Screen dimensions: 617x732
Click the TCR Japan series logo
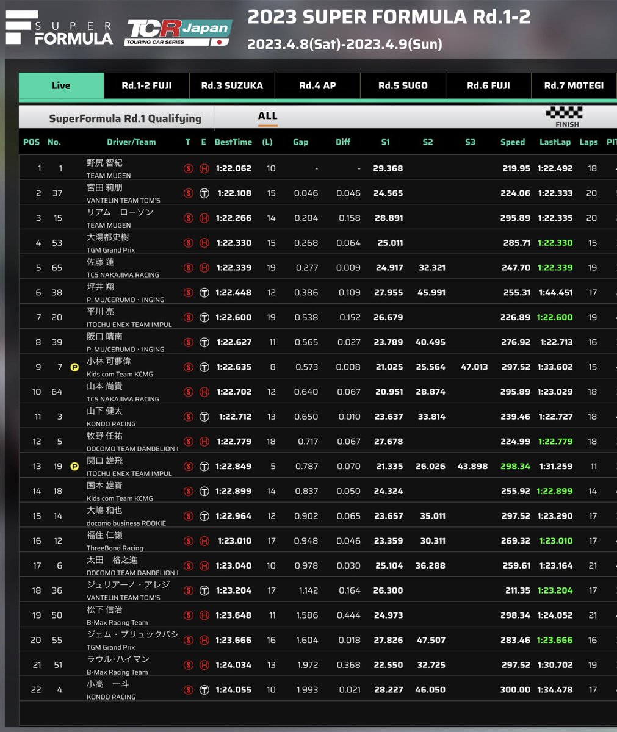click(178, 32)
